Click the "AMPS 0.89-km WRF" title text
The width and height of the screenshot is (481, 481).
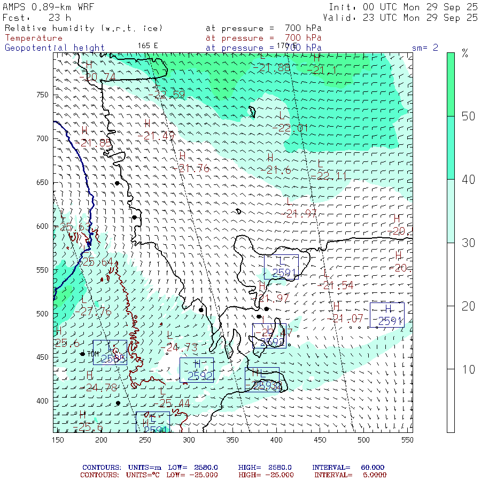point(48,7)
